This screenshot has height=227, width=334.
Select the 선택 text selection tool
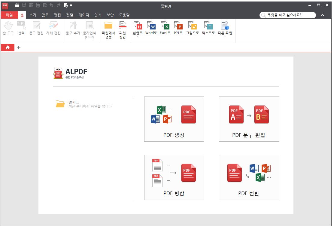(x=21, y=28)
